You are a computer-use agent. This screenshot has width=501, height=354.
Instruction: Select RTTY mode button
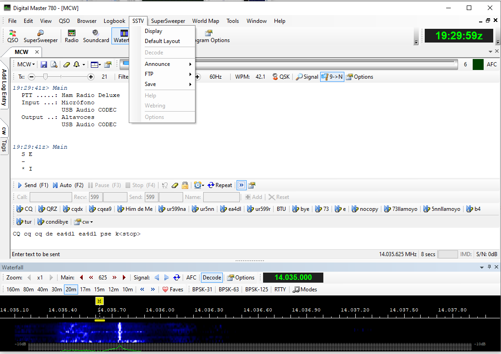click(280, 290)
